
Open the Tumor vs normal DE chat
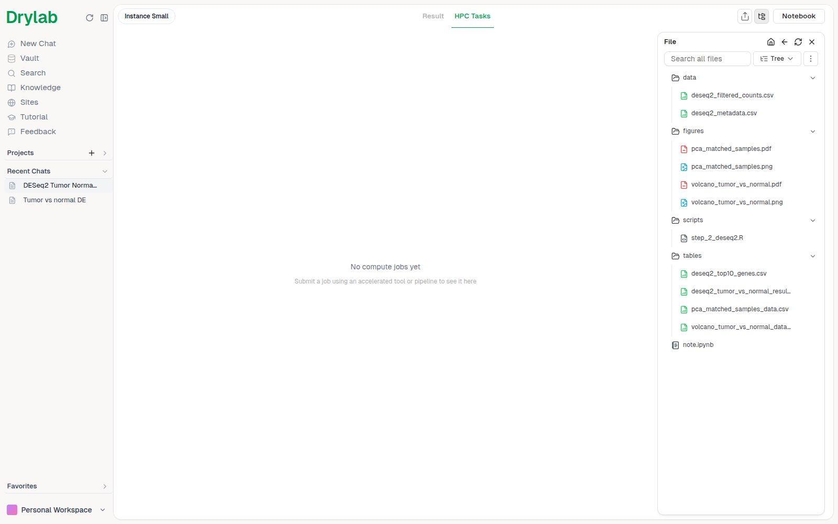(x=59, y=200)
